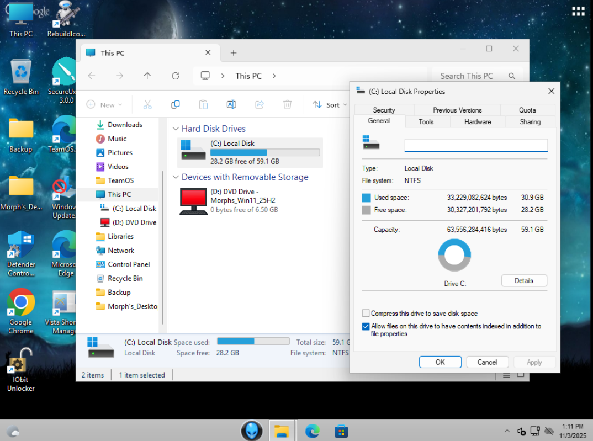
Task: Click the Details button under Drive C
Action: 523,281
